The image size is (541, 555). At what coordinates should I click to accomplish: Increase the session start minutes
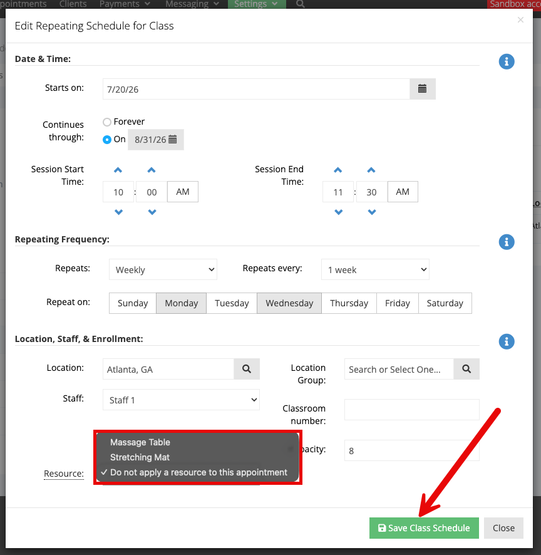(152, 170)
